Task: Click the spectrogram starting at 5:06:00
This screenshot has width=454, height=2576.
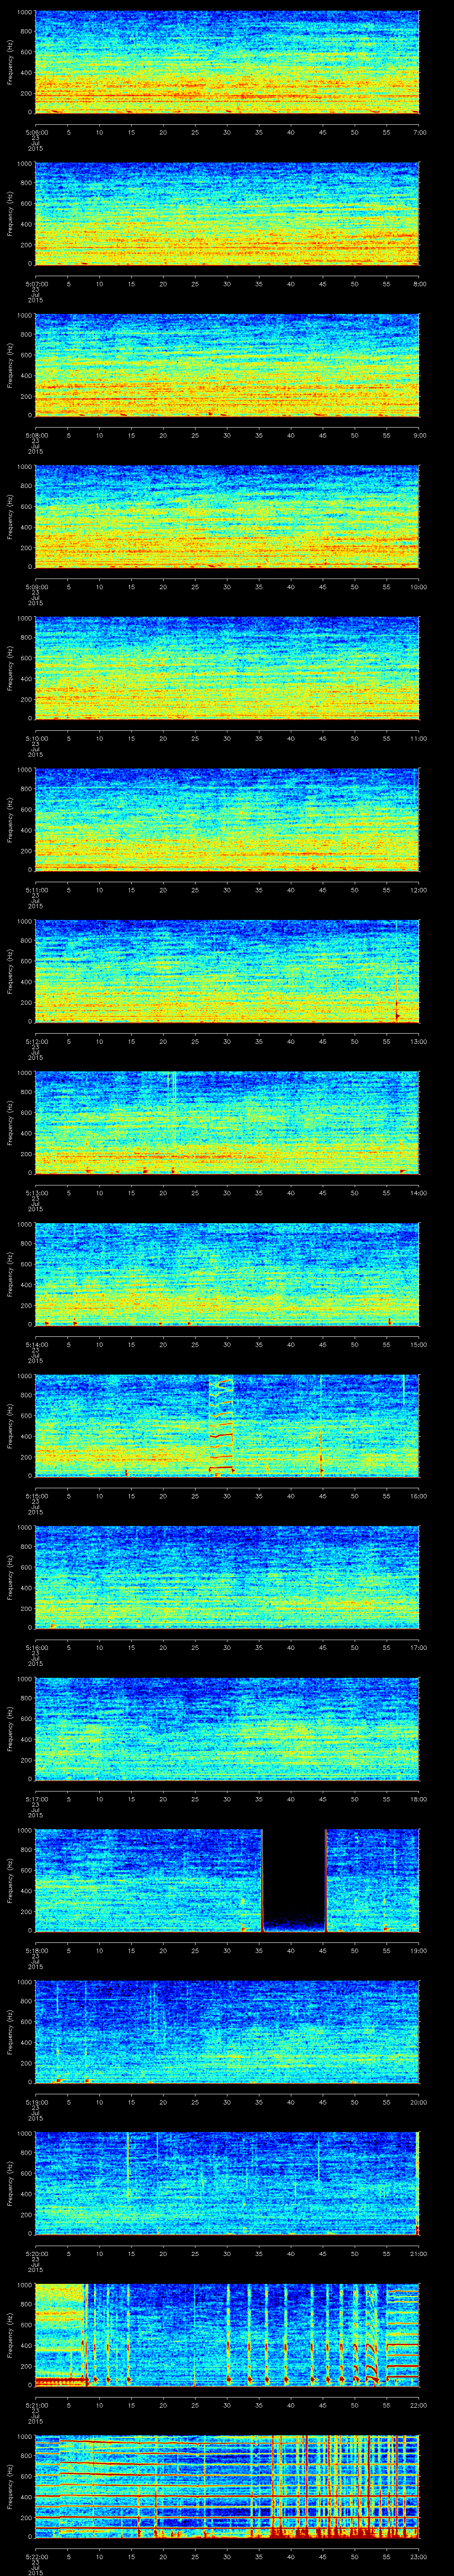Action: coord(227,62)
